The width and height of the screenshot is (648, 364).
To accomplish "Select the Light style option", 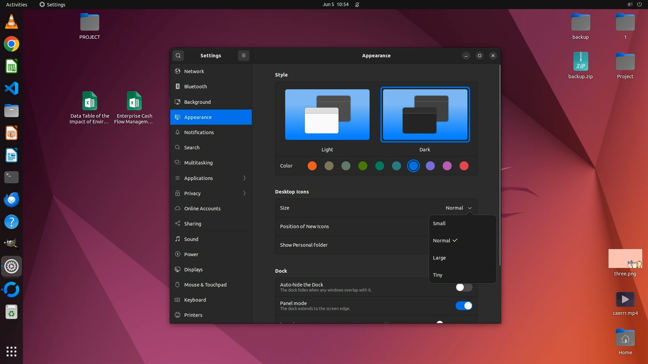I will [327, 115].
